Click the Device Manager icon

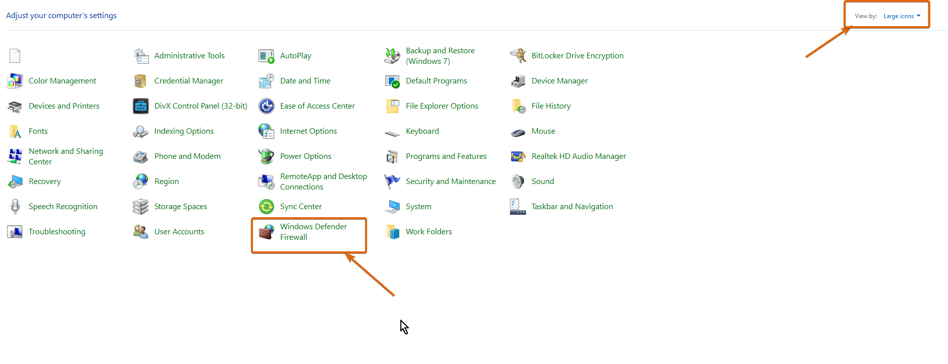coord(518,81)
